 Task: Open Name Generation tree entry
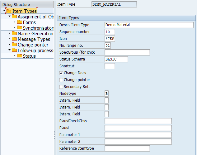coord(35,34)
